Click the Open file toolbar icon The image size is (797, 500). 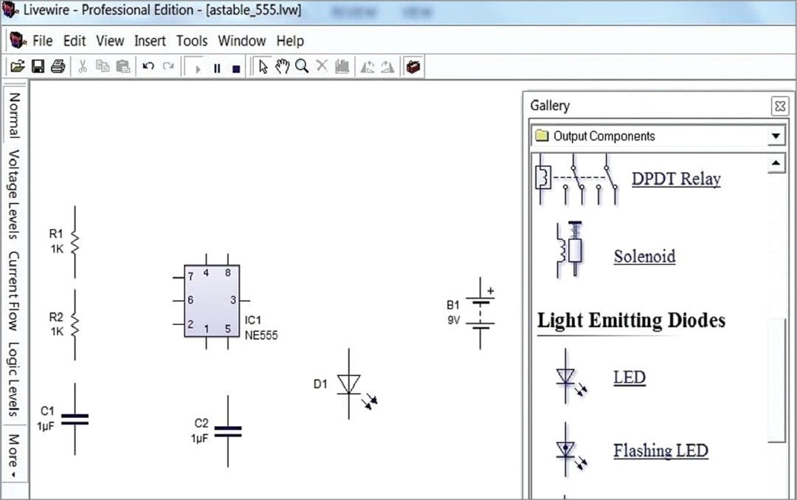pos(18,67)
